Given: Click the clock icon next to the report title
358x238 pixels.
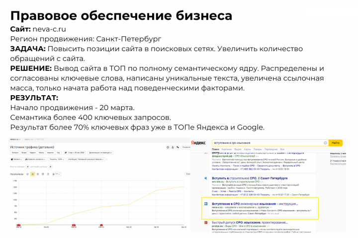Looking at the screenshot, I should click(x=168, y=147).
